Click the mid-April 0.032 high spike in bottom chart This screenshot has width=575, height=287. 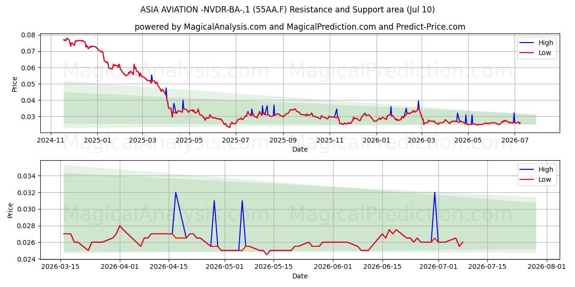176,193
